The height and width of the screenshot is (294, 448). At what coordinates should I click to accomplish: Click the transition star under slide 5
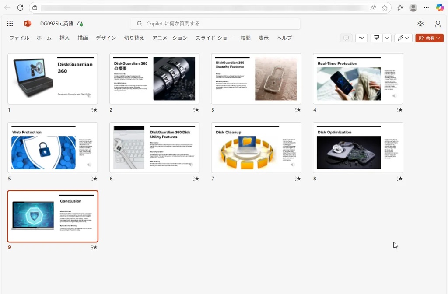click(x=94, y=178)
